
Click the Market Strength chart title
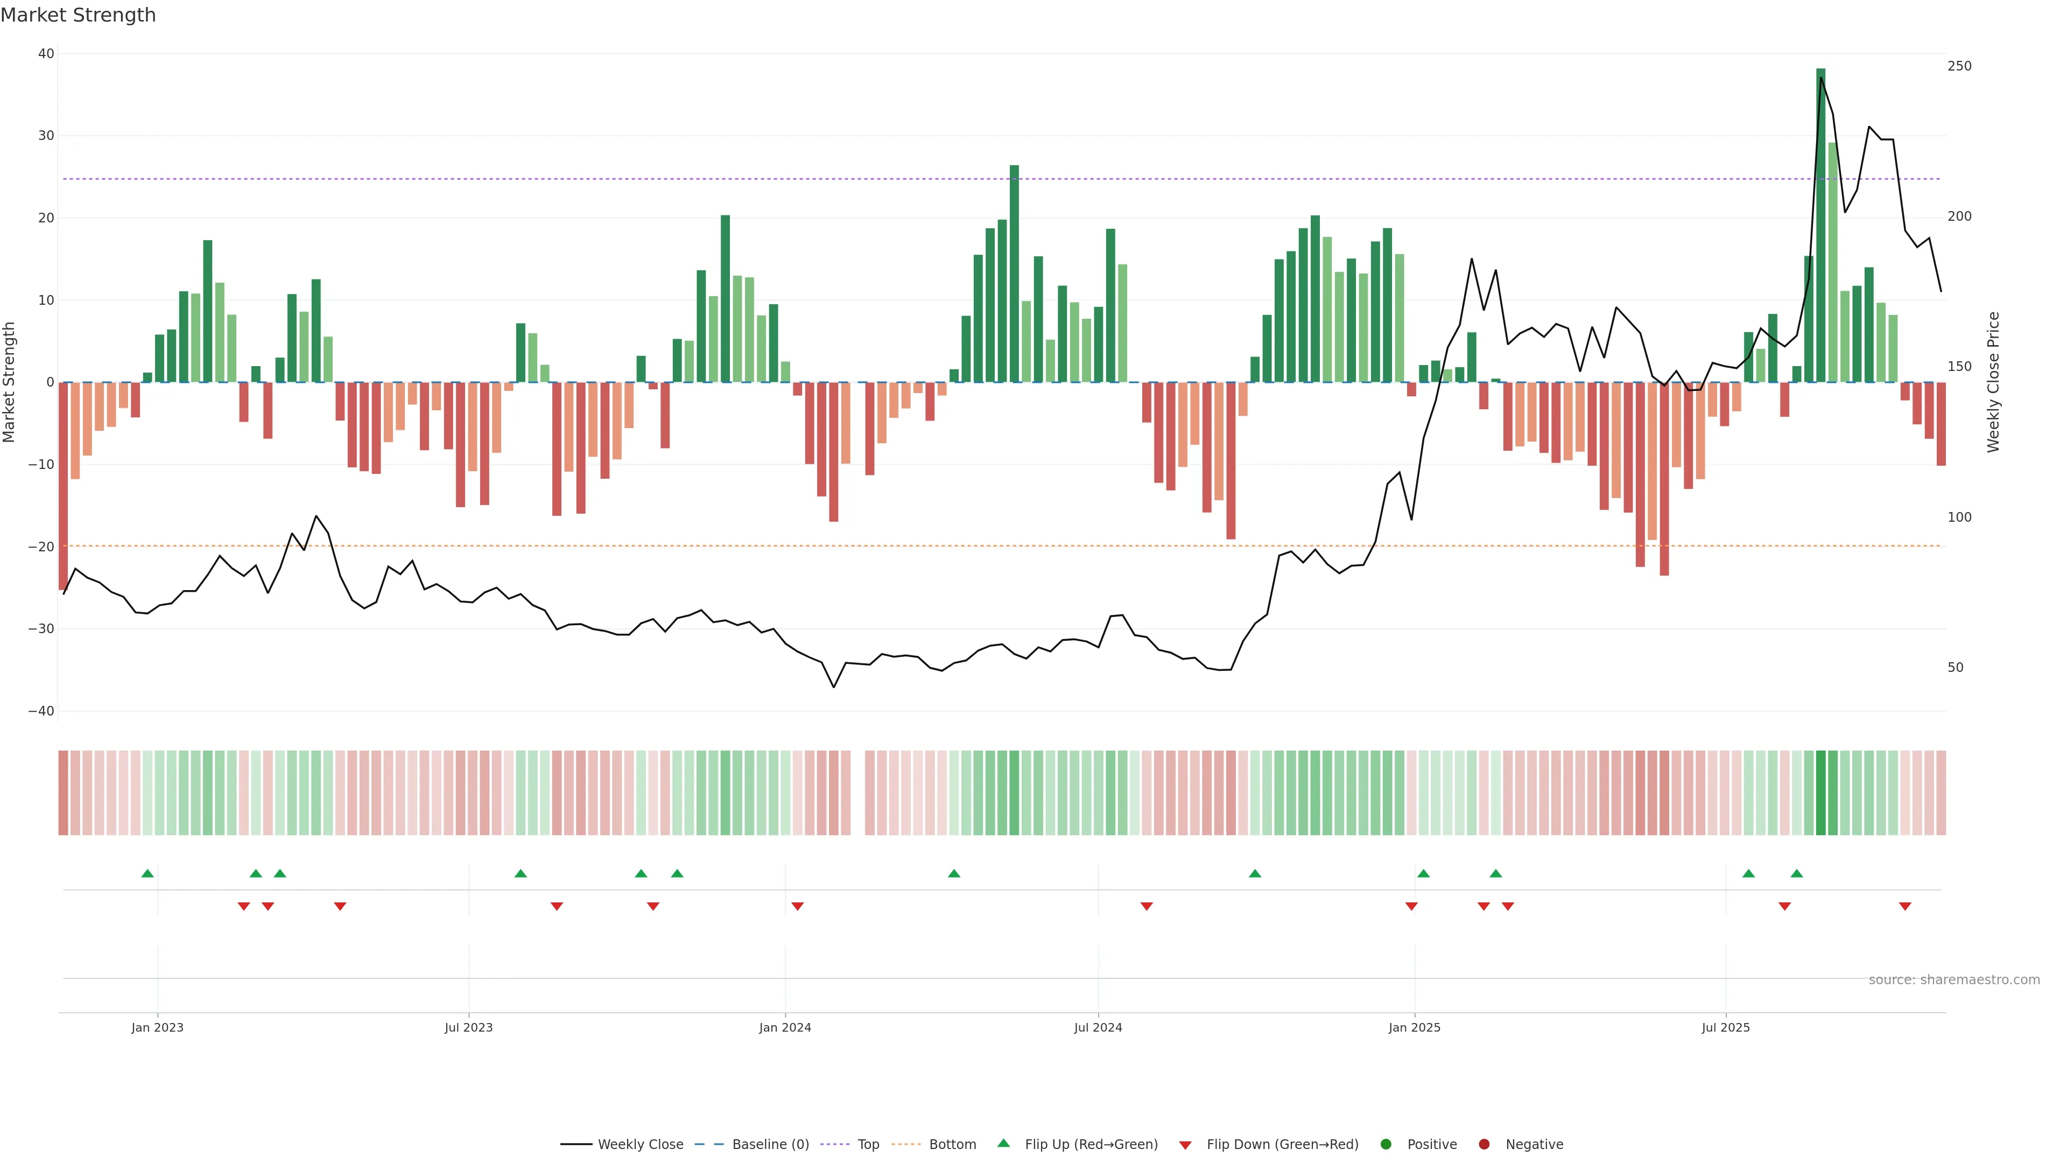78,15
